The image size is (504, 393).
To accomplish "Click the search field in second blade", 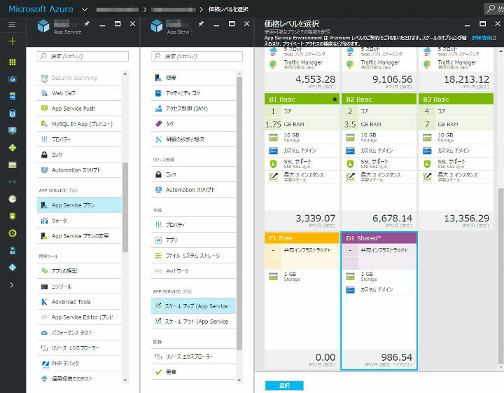I will pos(197,56).
